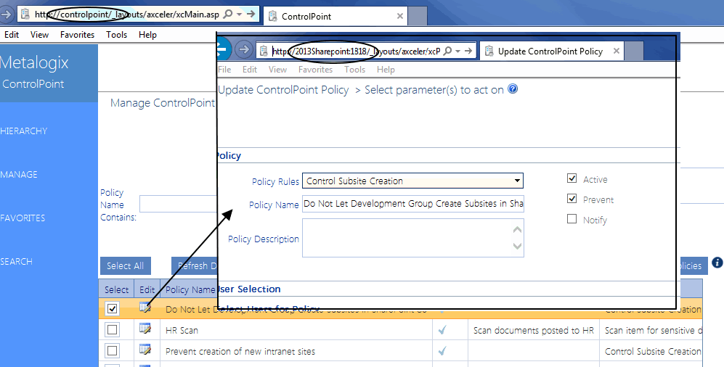Click the HR Scan policy name
This screenshot has width=724, height=367.
pyautogui.click(x=182, y=330)
